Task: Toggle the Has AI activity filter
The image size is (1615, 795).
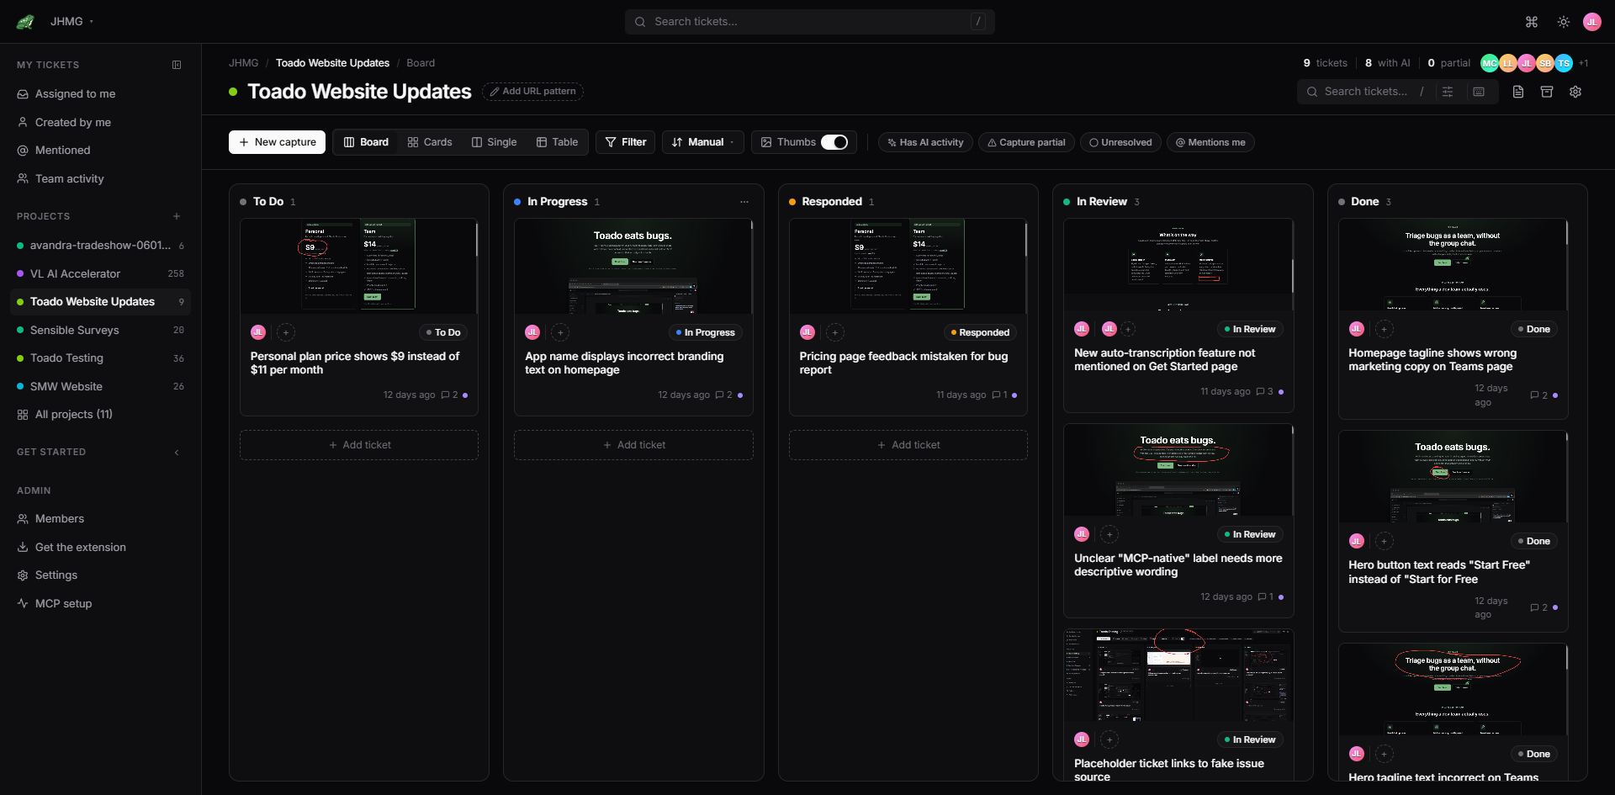Action: [925, 142]
